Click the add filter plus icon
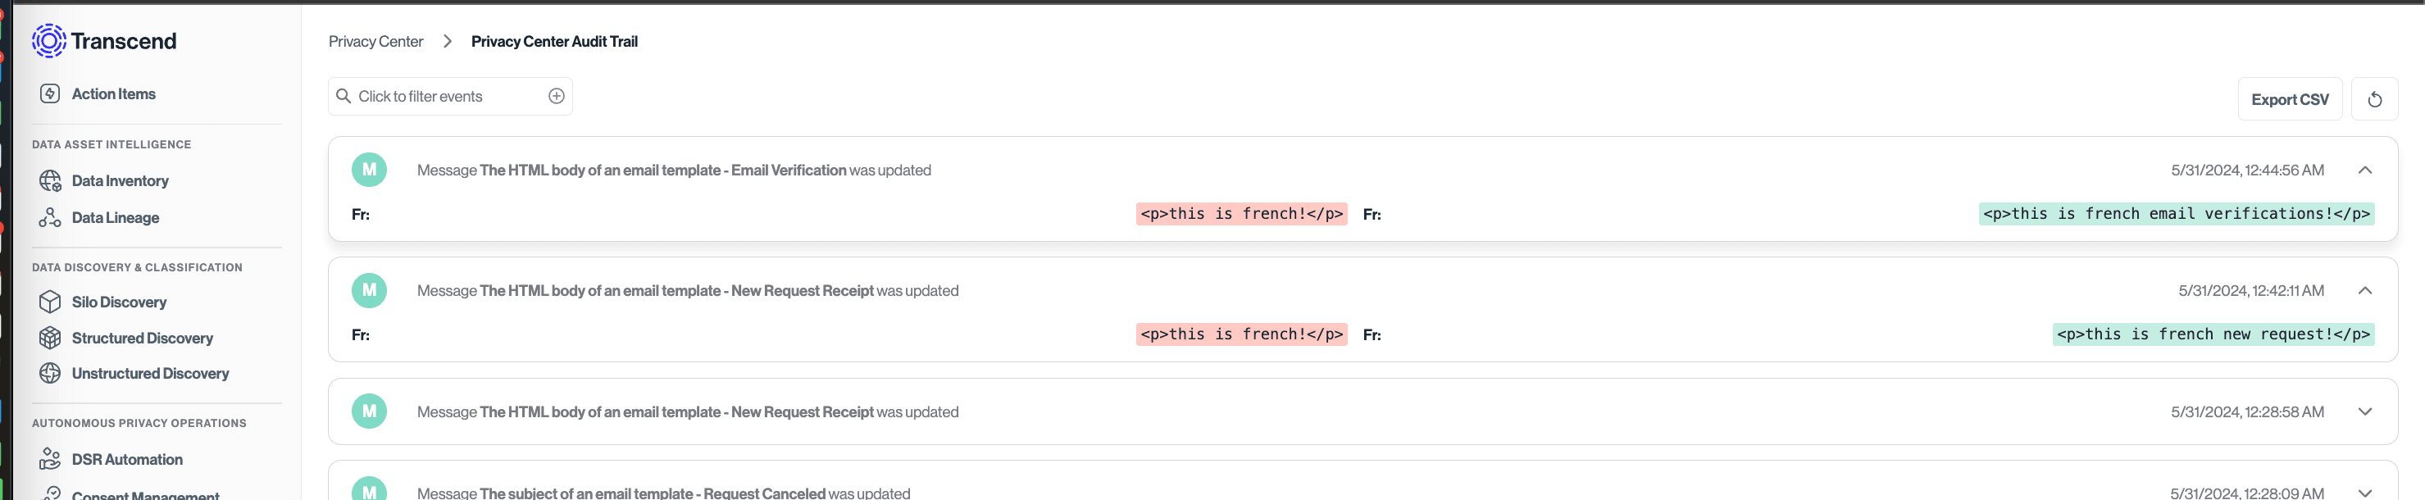This screenshot has height=500, width=2425. (557, 96)
